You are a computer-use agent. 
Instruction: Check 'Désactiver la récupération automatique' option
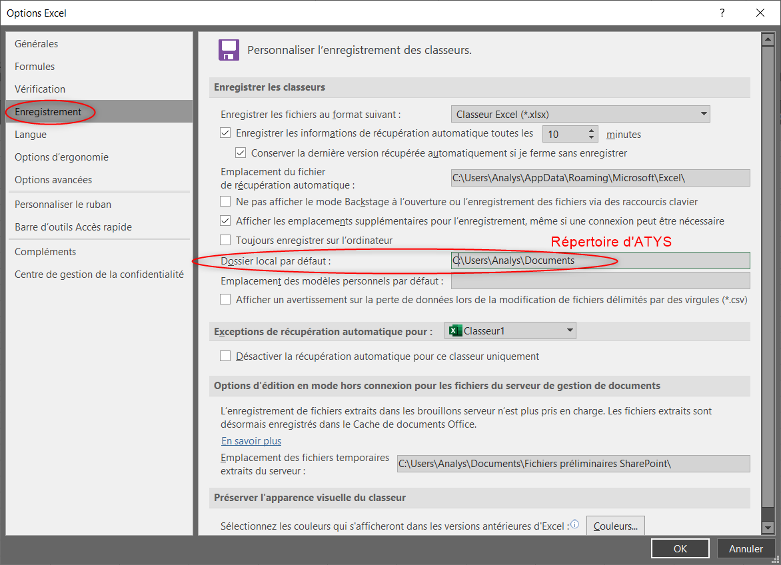225,356
